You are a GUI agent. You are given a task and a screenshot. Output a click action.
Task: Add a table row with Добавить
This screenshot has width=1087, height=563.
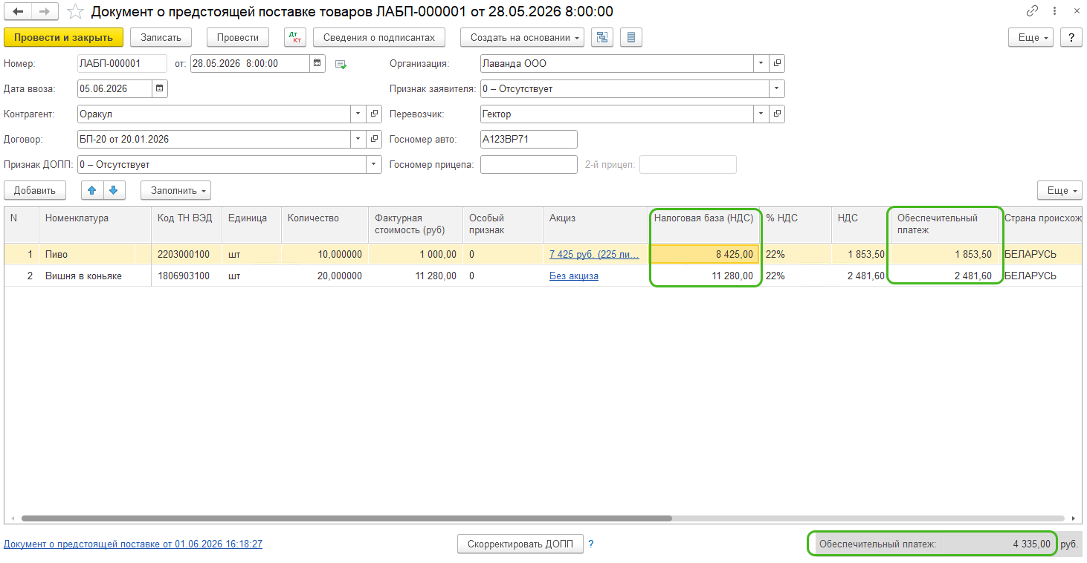[35, 191]
